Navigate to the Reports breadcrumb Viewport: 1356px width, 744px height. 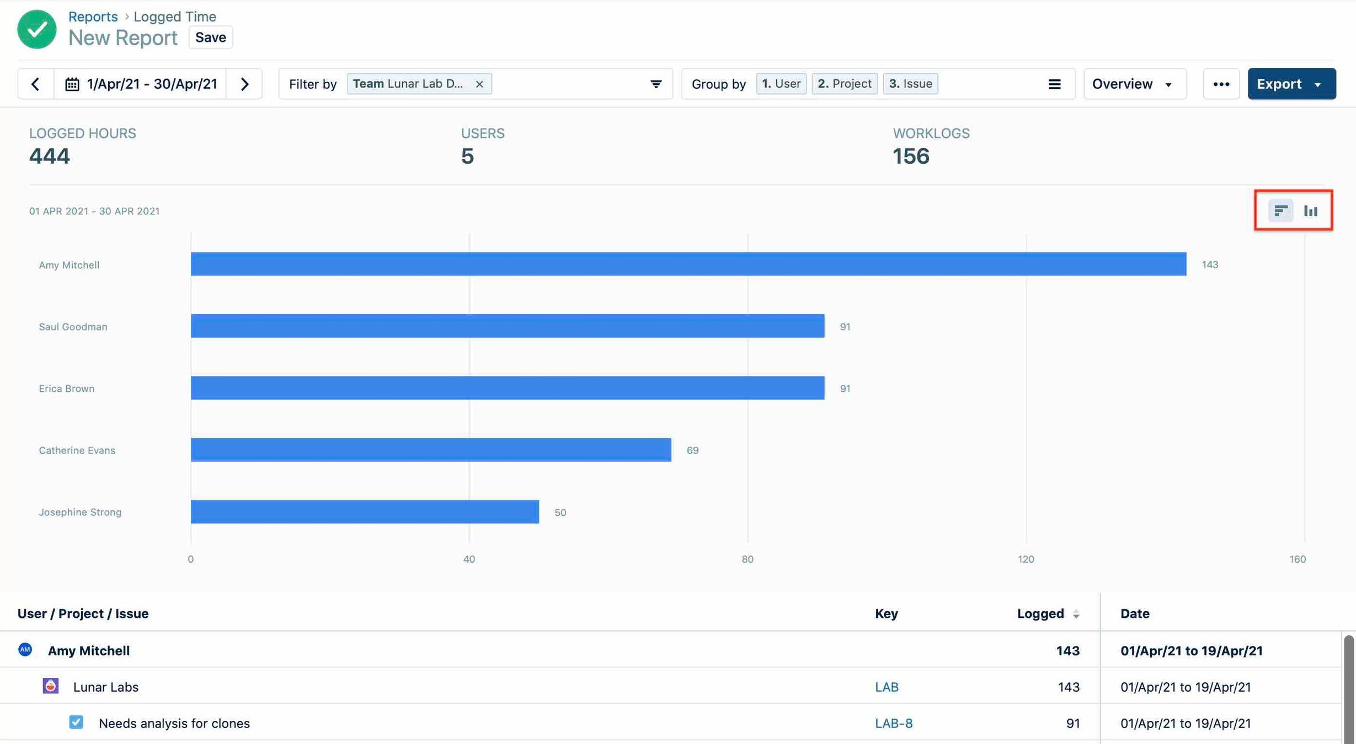[93, 16]
